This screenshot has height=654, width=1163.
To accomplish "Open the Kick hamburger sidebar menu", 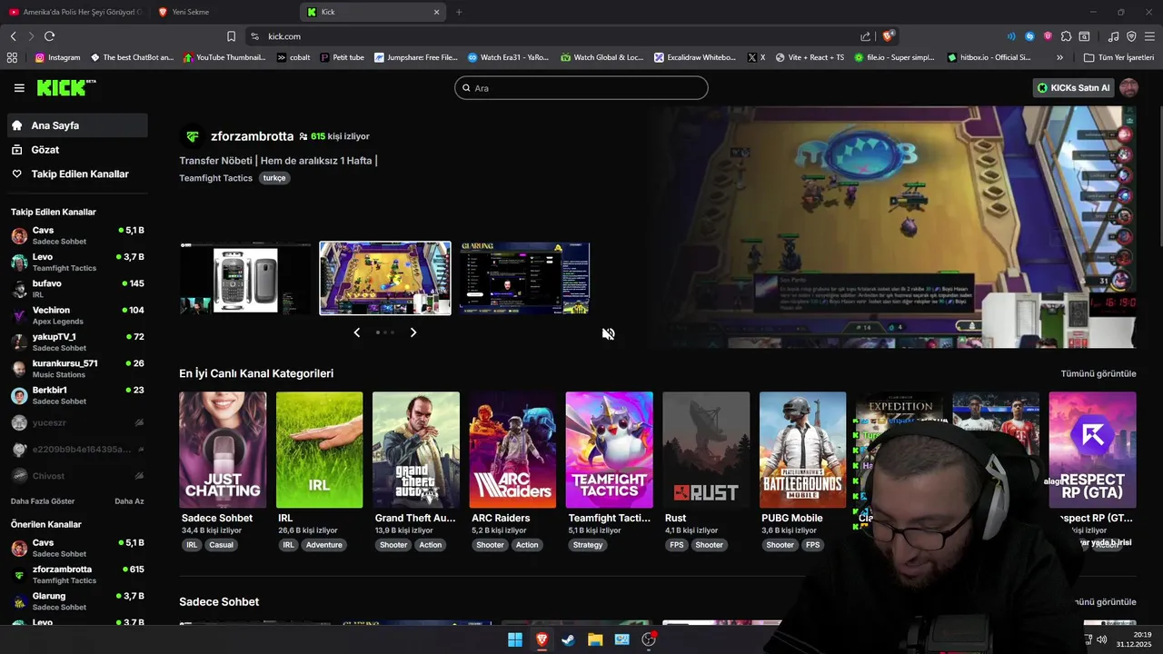I will click(19, 88).
